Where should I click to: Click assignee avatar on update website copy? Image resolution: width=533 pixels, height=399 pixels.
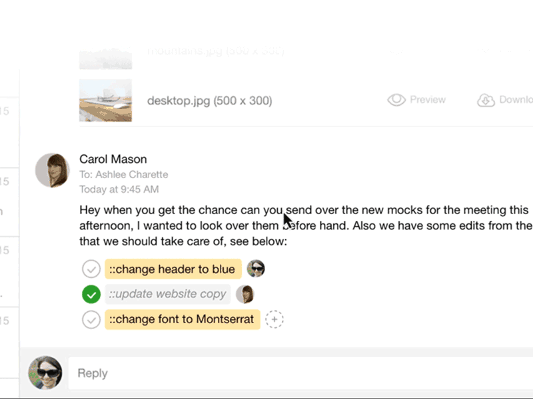tap(245, 294)
